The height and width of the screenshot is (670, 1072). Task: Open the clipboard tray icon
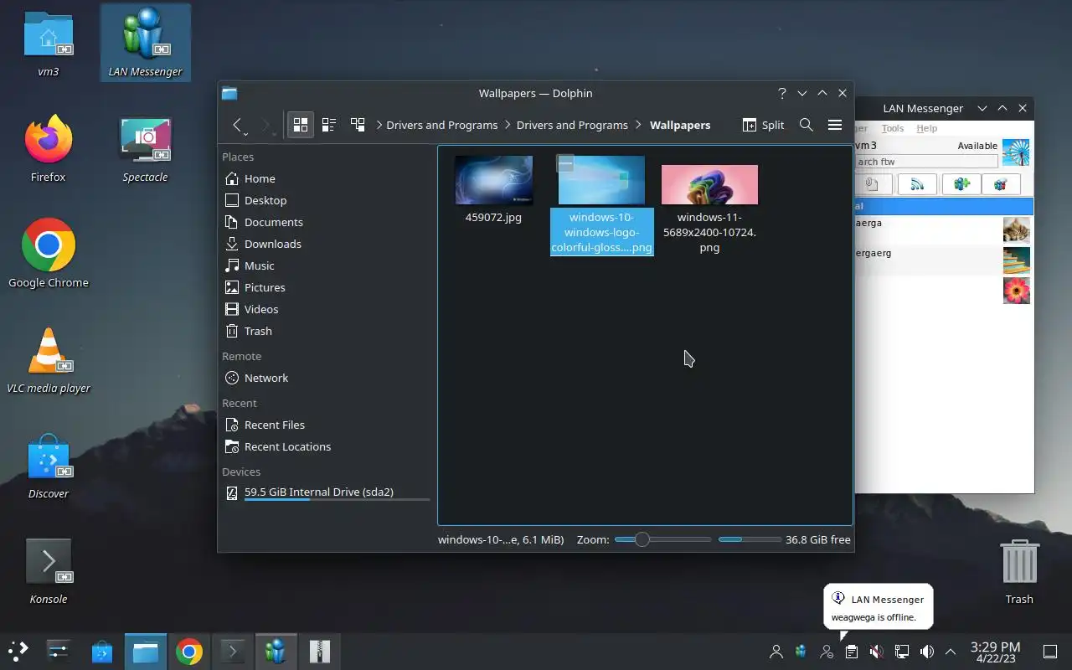point(852,652)
